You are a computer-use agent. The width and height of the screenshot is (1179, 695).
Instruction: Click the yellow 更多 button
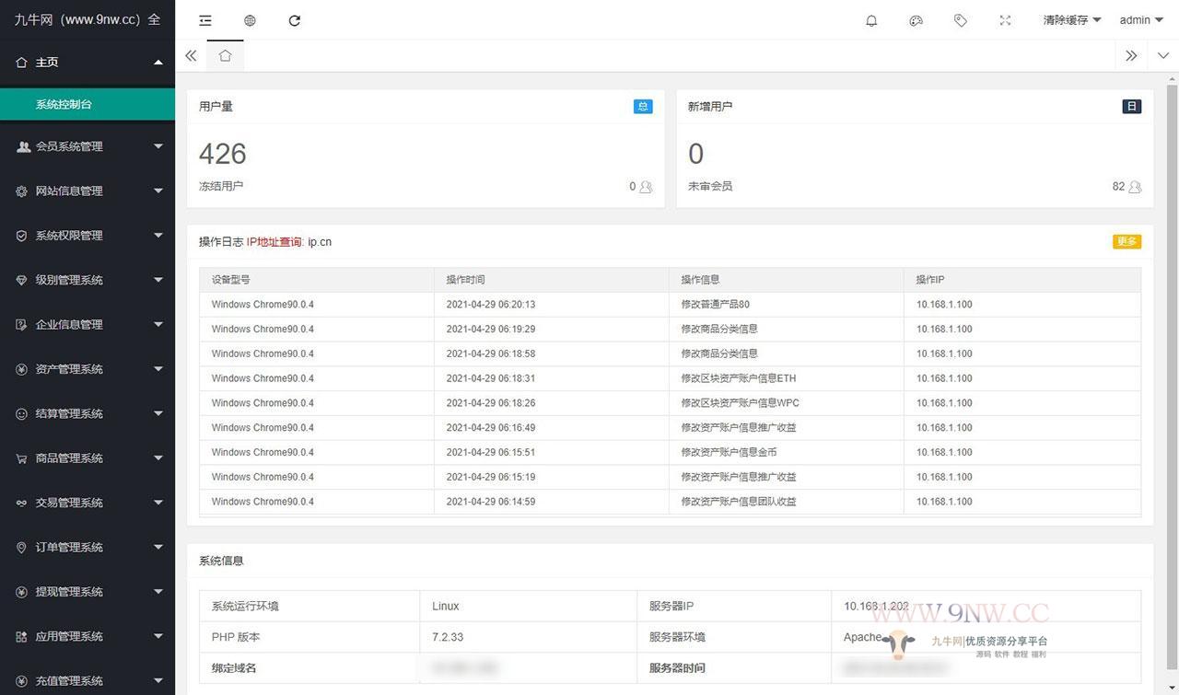(x=1127, y=241)
